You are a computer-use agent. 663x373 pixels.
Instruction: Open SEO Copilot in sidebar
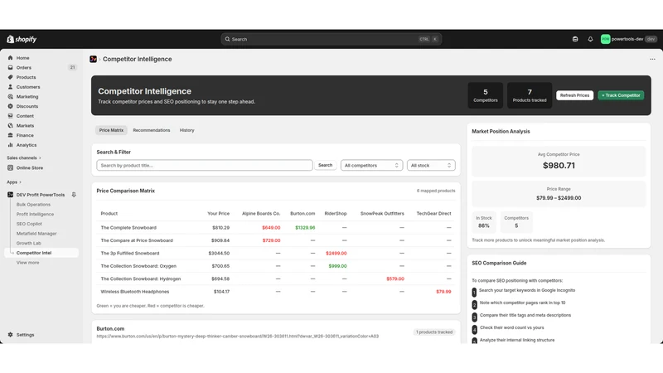pos(29,224)
